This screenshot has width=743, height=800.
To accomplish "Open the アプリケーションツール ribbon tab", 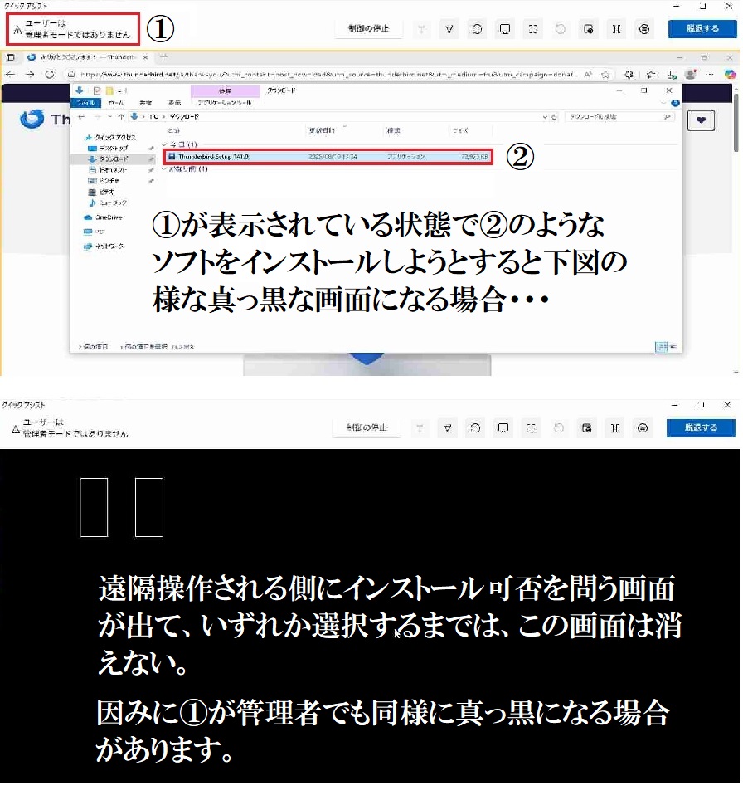I will [x=224, y=103].
